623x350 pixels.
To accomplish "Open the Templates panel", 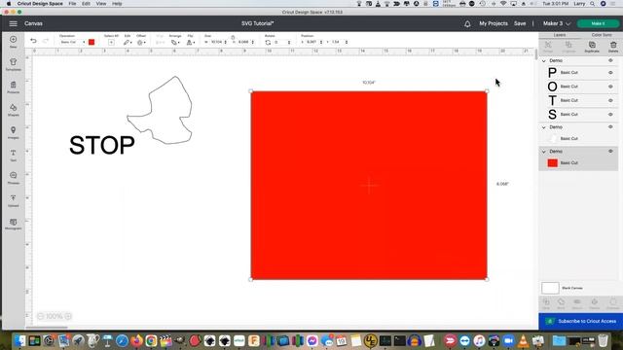I will (x=13, y=64).
